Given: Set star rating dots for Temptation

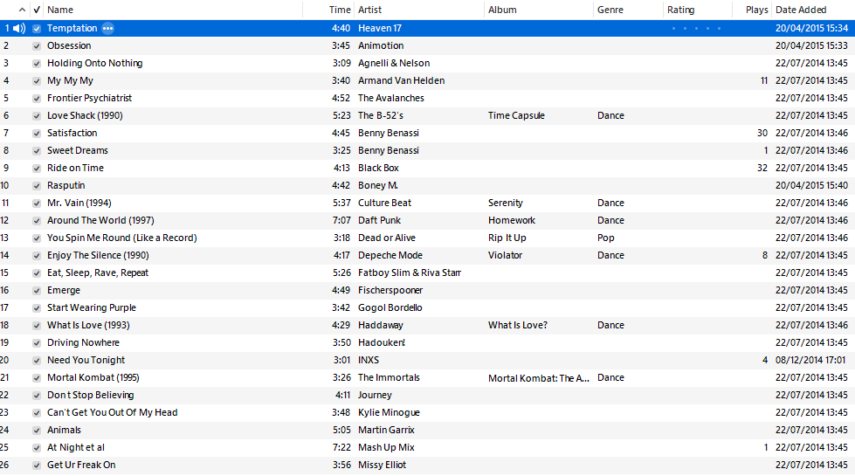Looking at the screenshot, I should tap(696, 28).
